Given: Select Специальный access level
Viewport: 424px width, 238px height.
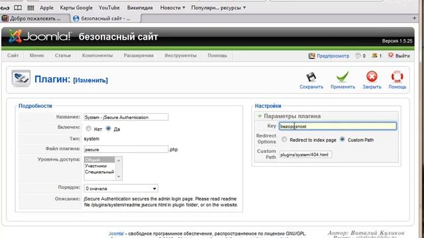Looking at the screenshot, I should 99,172.
